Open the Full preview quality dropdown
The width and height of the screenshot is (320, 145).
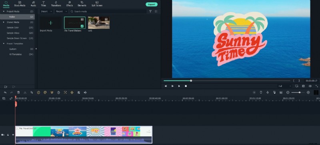[x=285, y=86]
